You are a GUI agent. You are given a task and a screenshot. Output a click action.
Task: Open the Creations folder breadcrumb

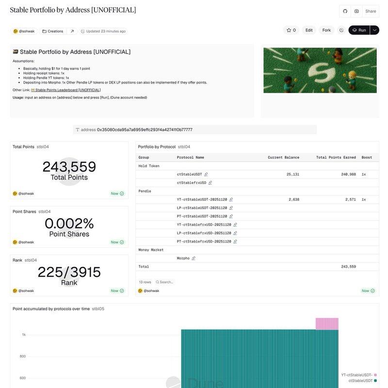click(53, 31)
